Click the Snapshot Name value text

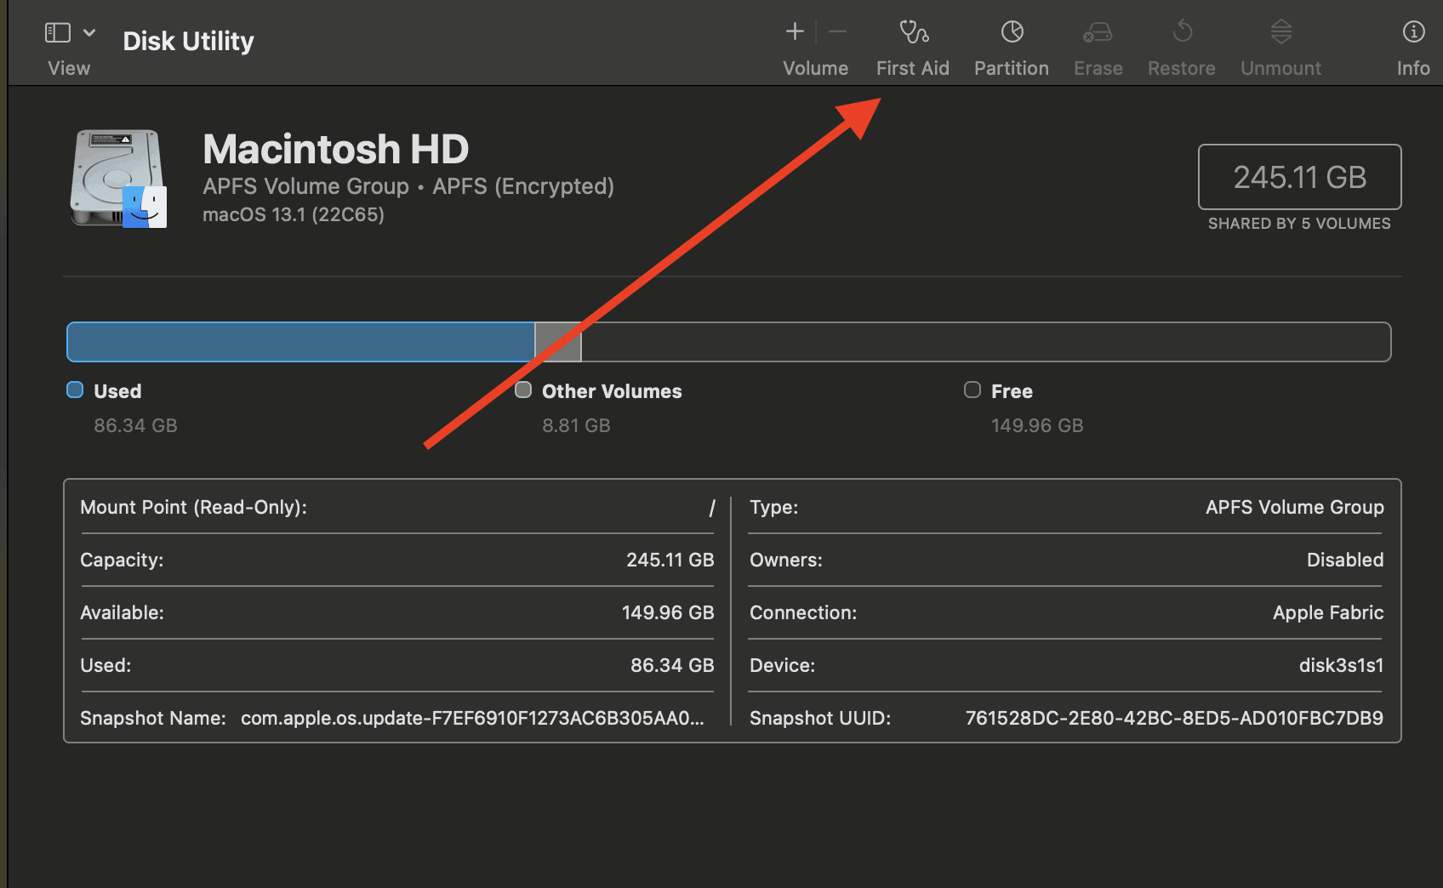472,718
